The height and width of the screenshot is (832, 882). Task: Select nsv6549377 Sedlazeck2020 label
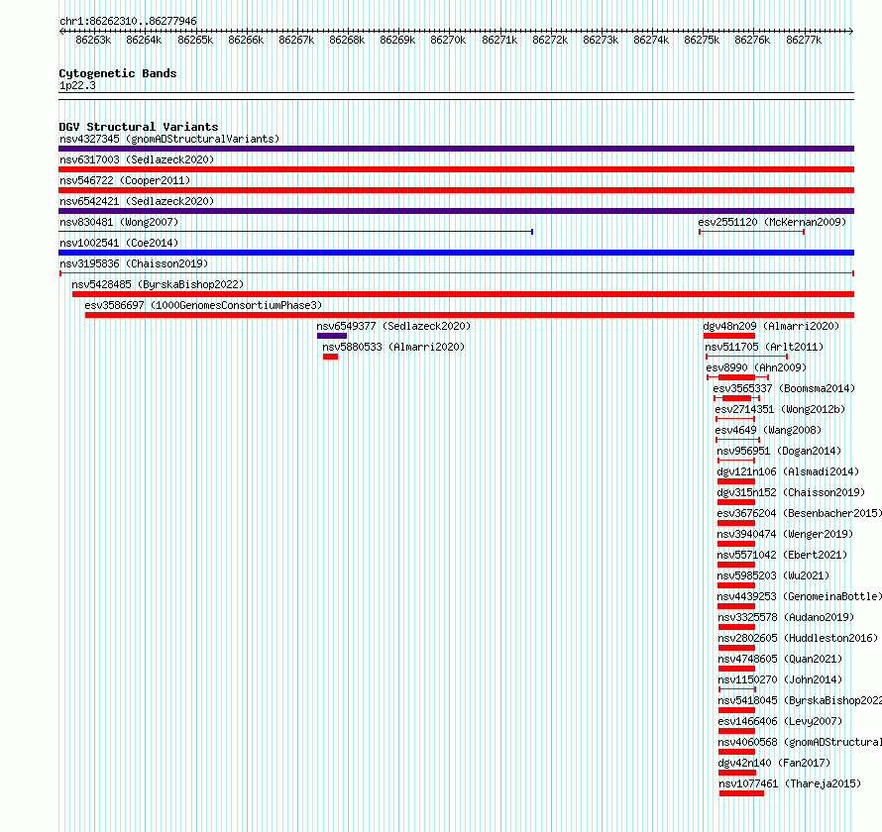point(393,326)
